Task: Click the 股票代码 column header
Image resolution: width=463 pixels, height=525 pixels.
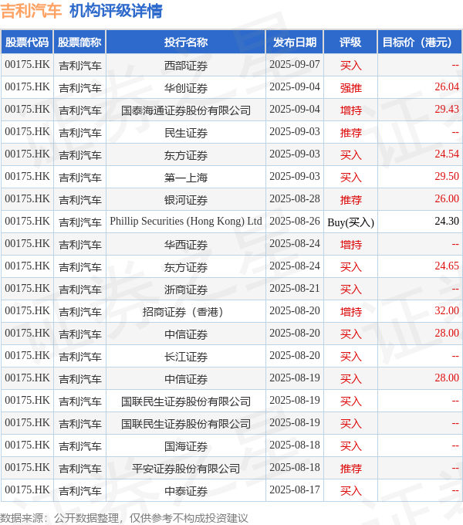Action: tap(27, 42)
